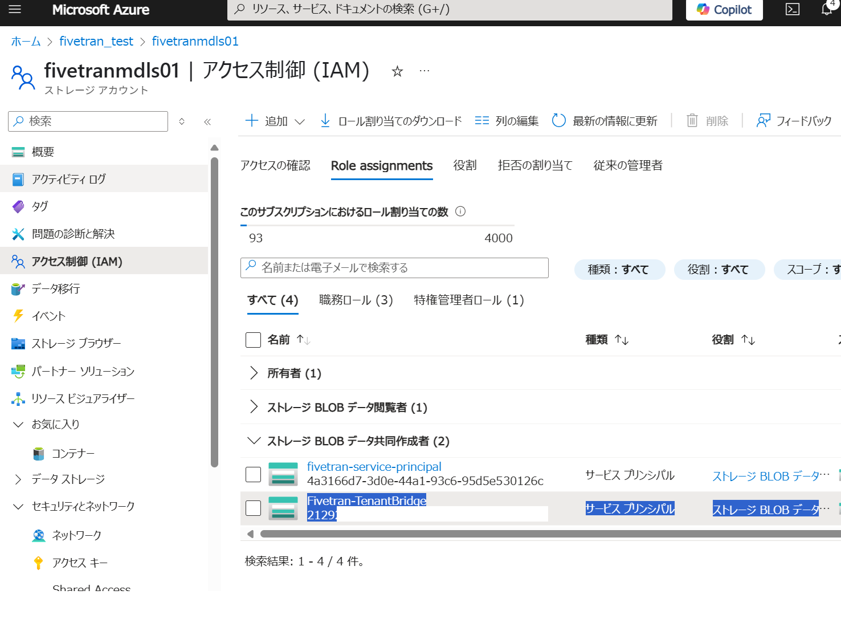Screen dimensions: 841x623
Task: Switch to アクセスの確認 tab
Action: pos(275,165)
